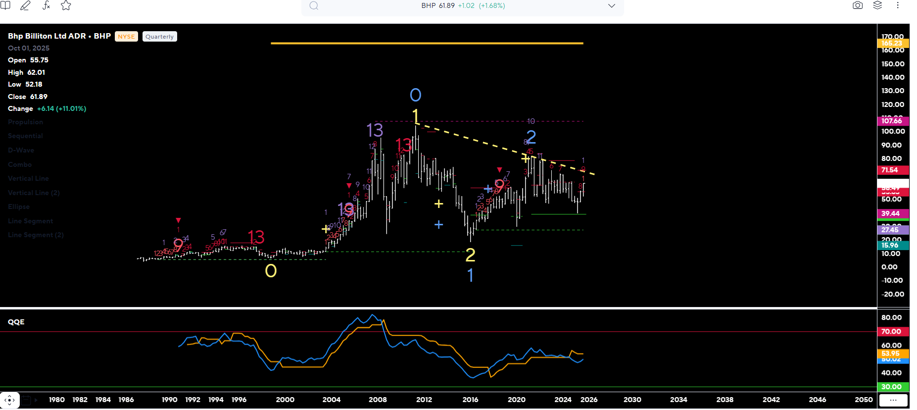The image size is (917, 410).
Task: Expand the BHP symbol dropdown chevron
Action: pos(612,6)
